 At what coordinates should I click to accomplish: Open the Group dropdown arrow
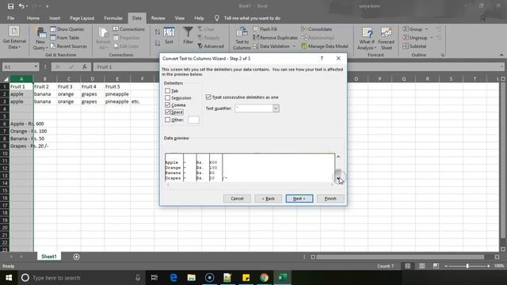pyautogui.click(x=426, y=29)
